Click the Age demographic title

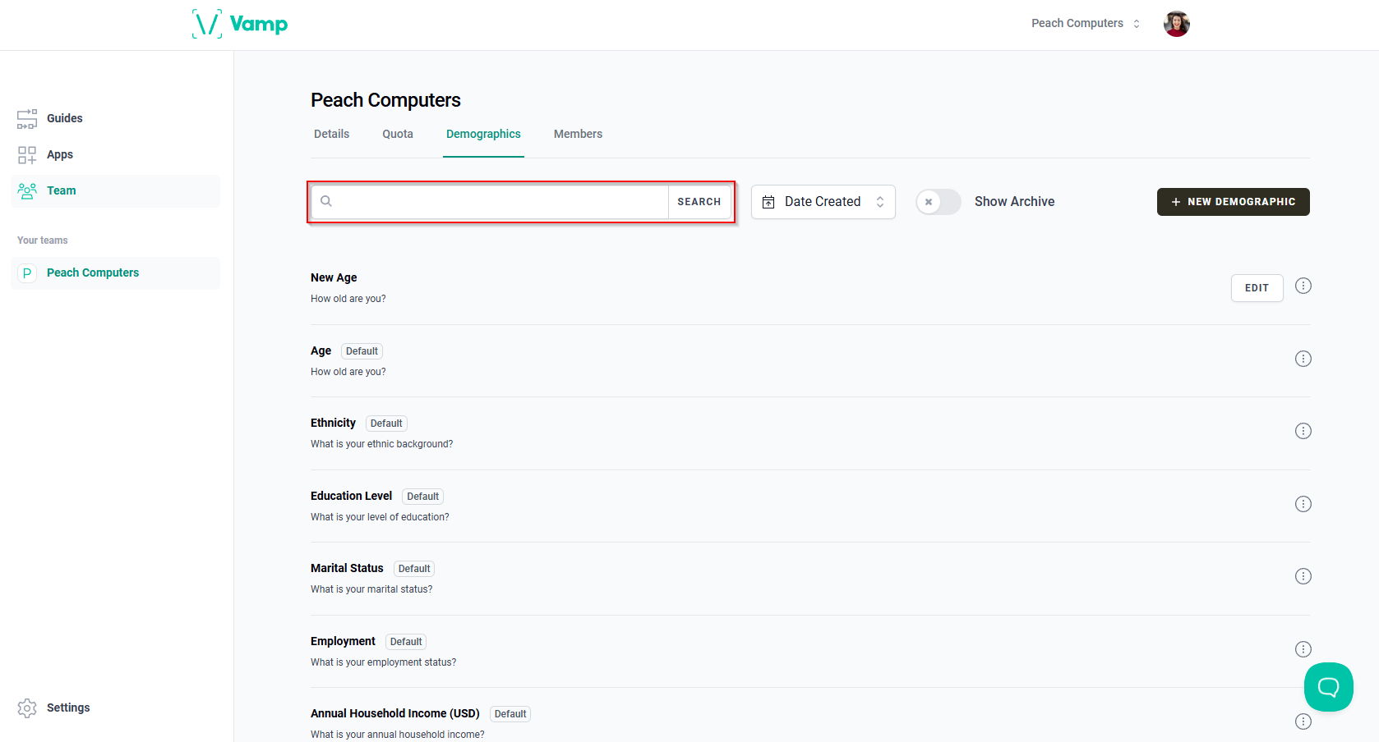coord(321,350)
